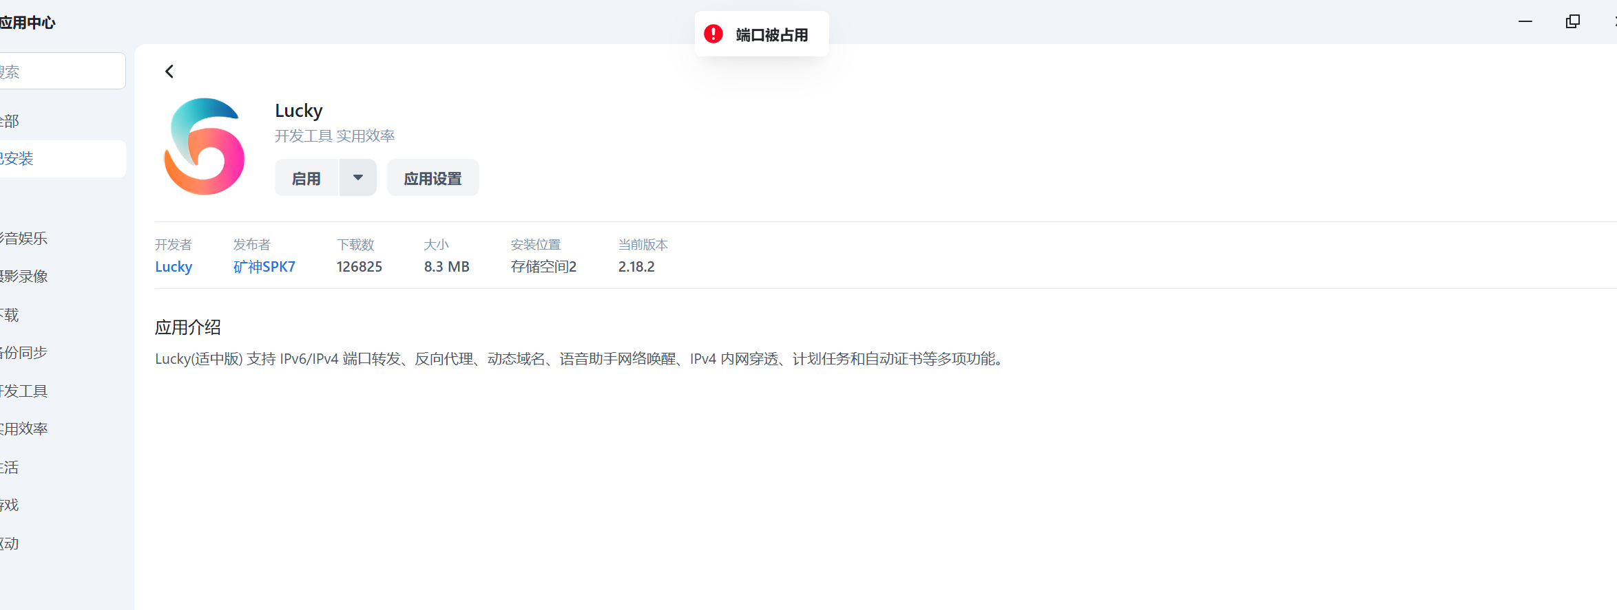Click the Lucky description paragraph
The image size is (1617, 610).
(x=580, y=359)
